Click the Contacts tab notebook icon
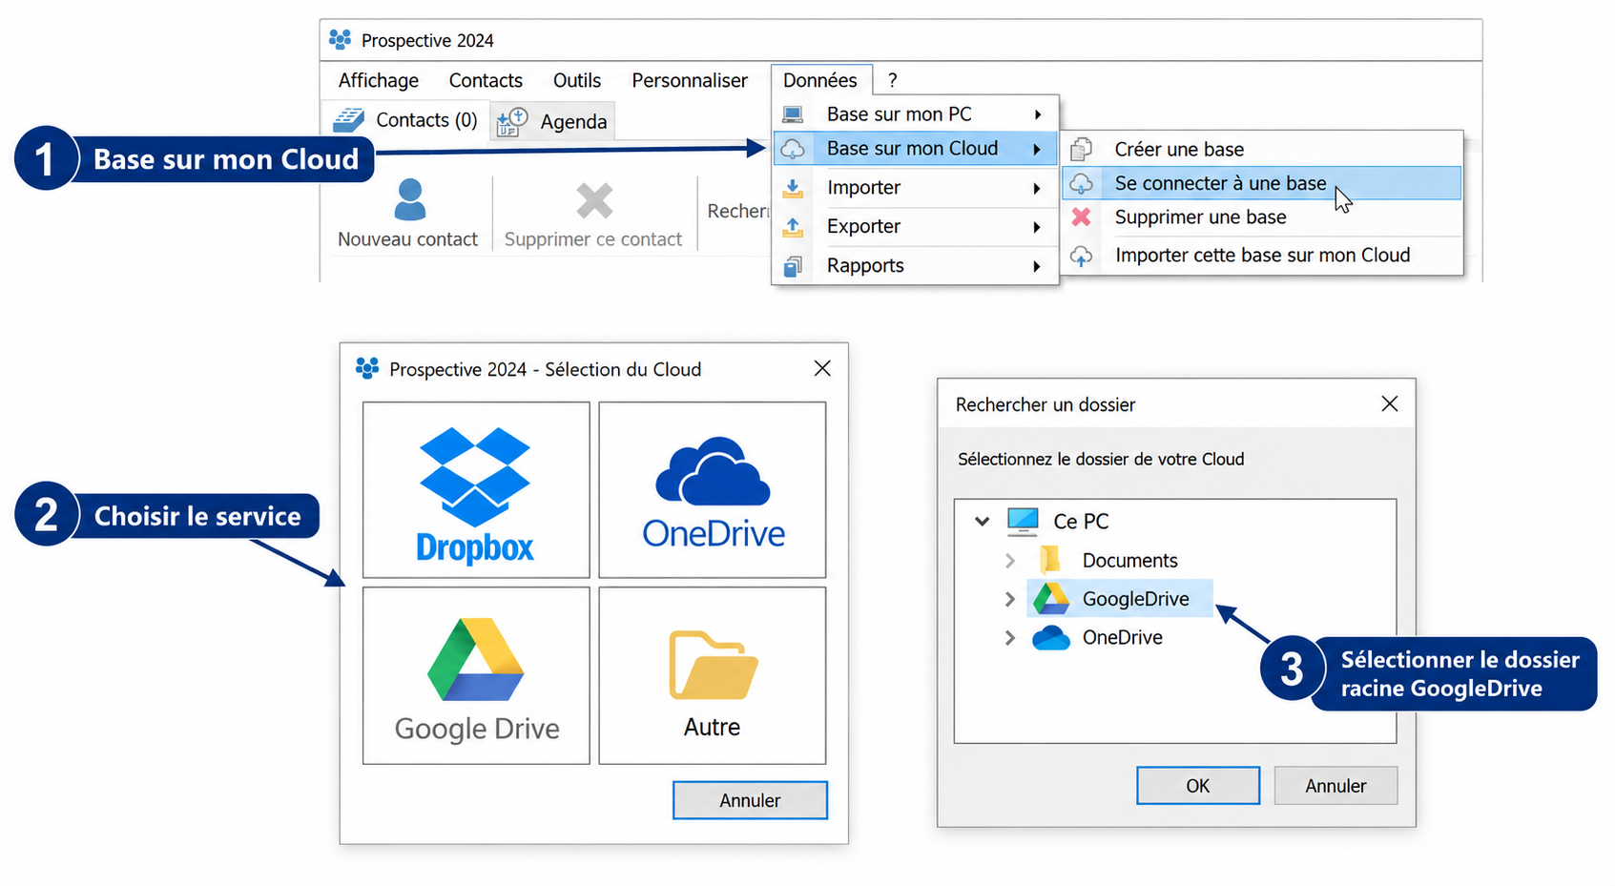 coord(348,120)
